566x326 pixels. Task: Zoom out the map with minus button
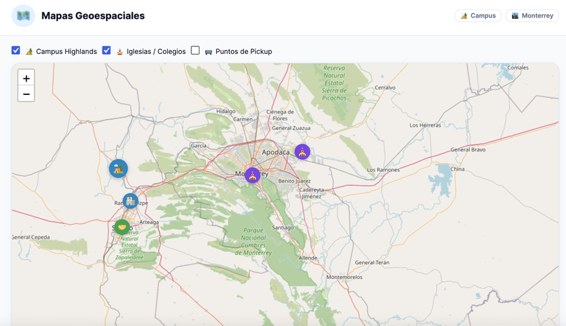(26, 94)
